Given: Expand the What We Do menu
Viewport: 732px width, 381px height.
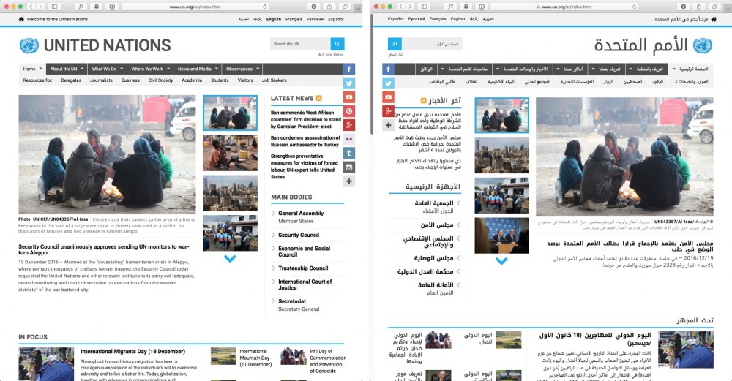Looking at the screenshot, I should [x=108, y=69].
